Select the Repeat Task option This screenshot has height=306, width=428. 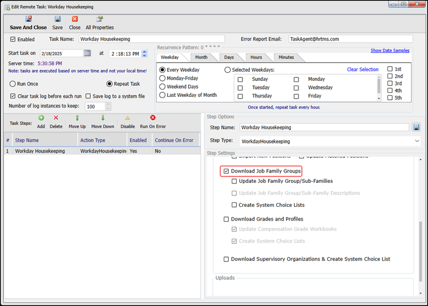[110, 84]
